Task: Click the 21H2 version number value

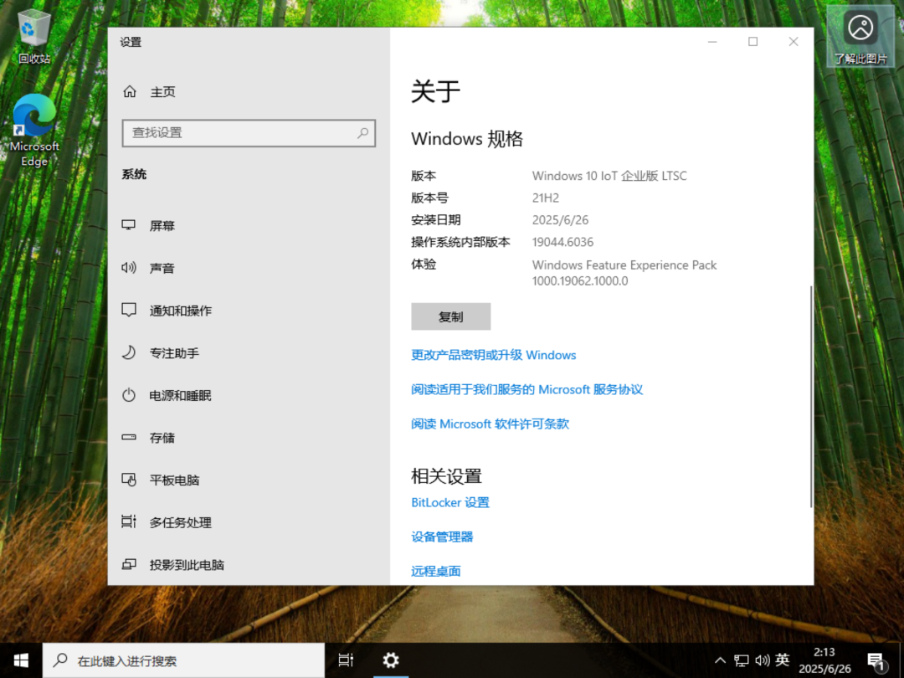Action: (x=546, y=198)
